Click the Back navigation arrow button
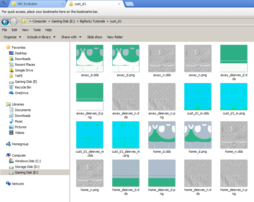The width and height of the screenshot is (254, 202). pos(5,22)
